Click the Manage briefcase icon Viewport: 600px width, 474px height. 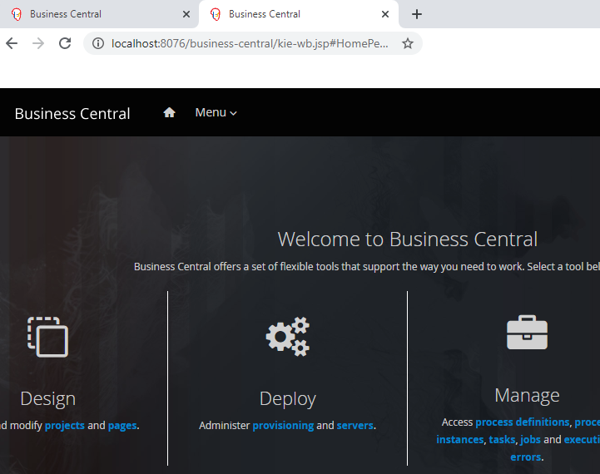click(527, 332)
